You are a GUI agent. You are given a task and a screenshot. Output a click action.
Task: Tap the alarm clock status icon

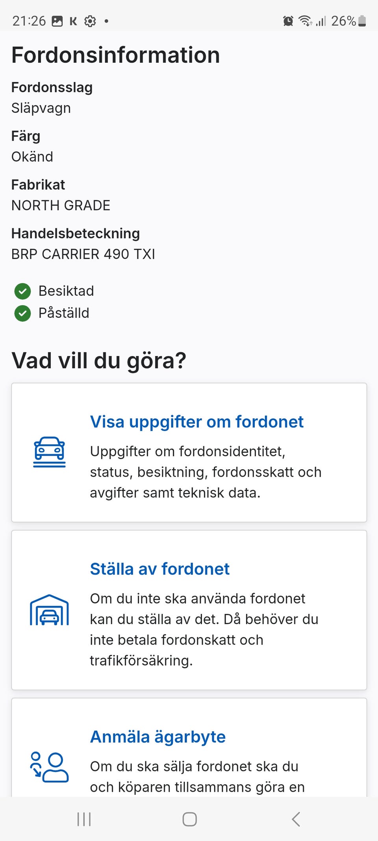(x=288, y=21)
